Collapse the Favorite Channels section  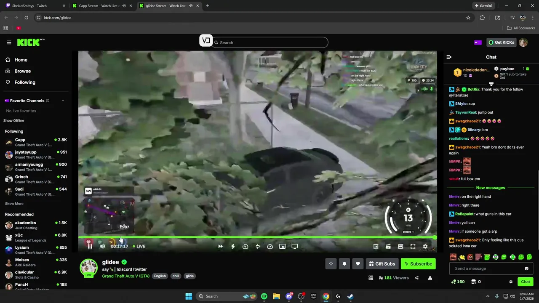point(63,101)
